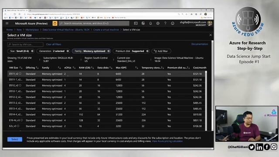Screen dimensions: 279x157
Task: Click the browser address bar
Action: coord(100,14)
